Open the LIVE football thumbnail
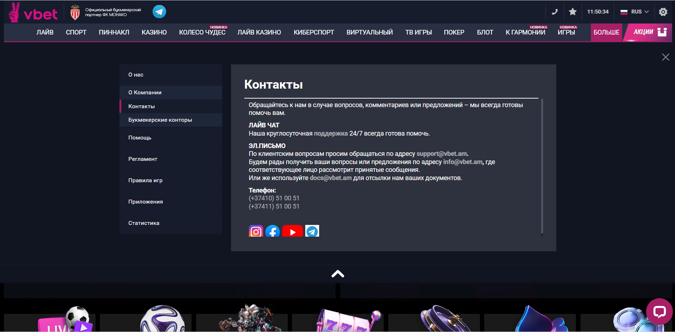The image size is (675, 332). coord(66,320)
